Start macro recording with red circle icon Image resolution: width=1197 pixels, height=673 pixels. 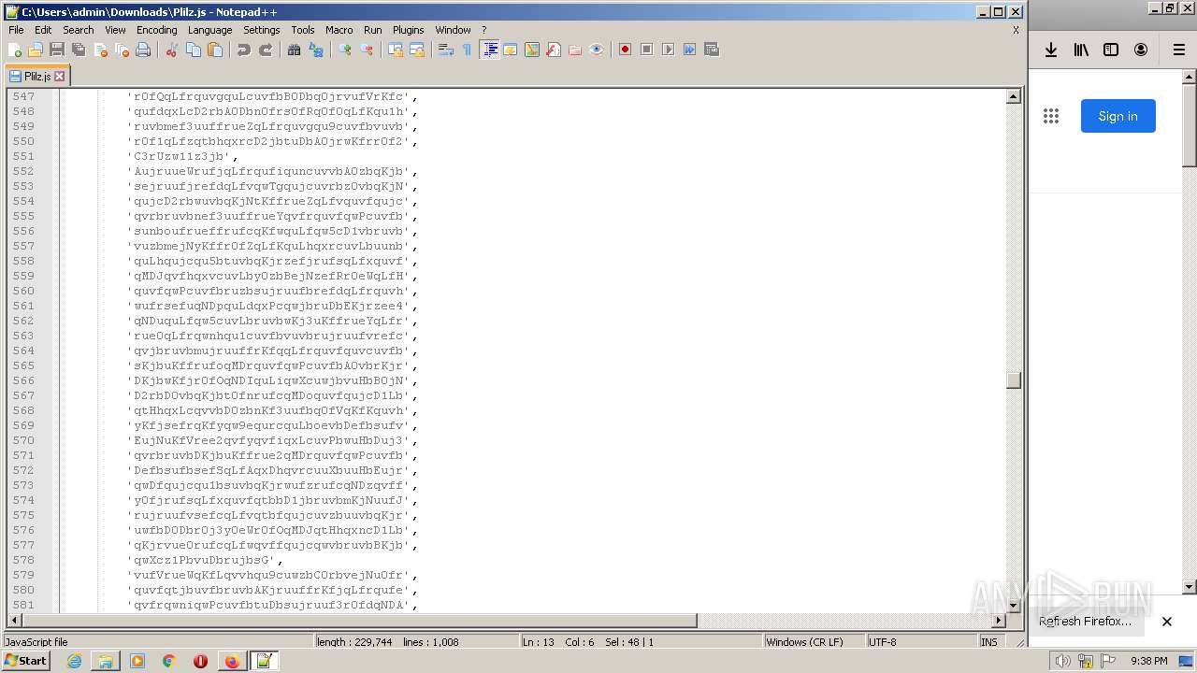[x=626, y=50]
